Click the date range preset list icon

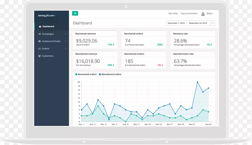(x=213, y=23)
